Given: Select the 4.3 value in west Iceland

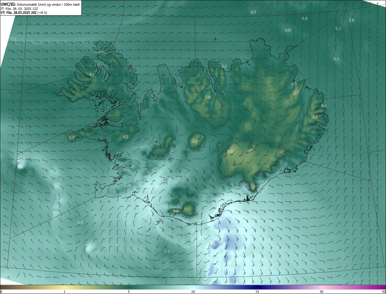Looking at the screenshot, I should [126, 137].
